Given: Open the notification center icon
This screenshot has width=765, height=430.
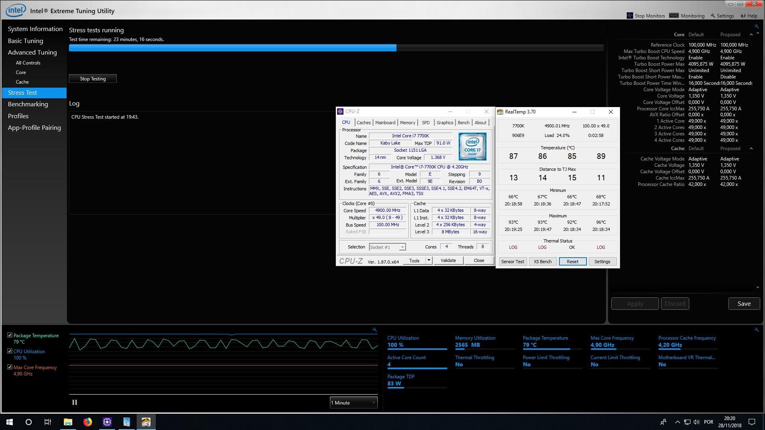Looking at the screenshot, I should 752,422.
